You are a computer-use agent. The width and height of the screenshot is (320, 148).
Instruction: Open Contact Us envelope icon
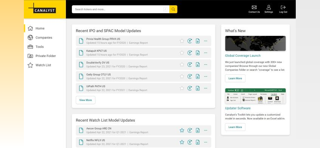254,8
